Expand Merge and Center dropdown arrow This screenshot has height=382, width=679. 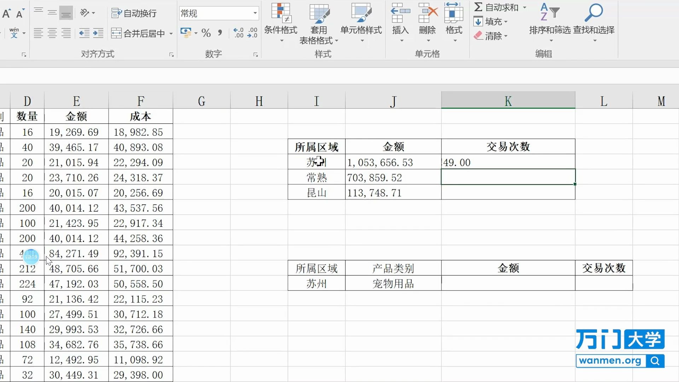pos(171,34)
